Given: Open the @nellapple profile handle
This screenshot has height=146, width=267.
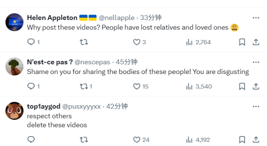Looking at the screenshot, I should pyautogui.click(x=117, y=18).
